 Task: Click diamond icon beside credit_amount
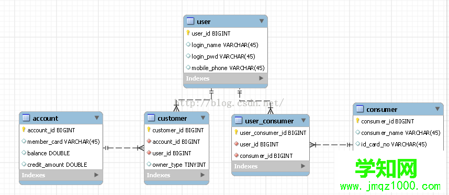[x=24, y=164]
